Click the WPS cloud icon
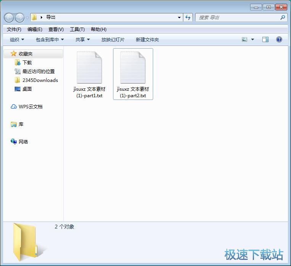This screenshot has width=291, height=266. pyautogui.click(x=13, y=106)
